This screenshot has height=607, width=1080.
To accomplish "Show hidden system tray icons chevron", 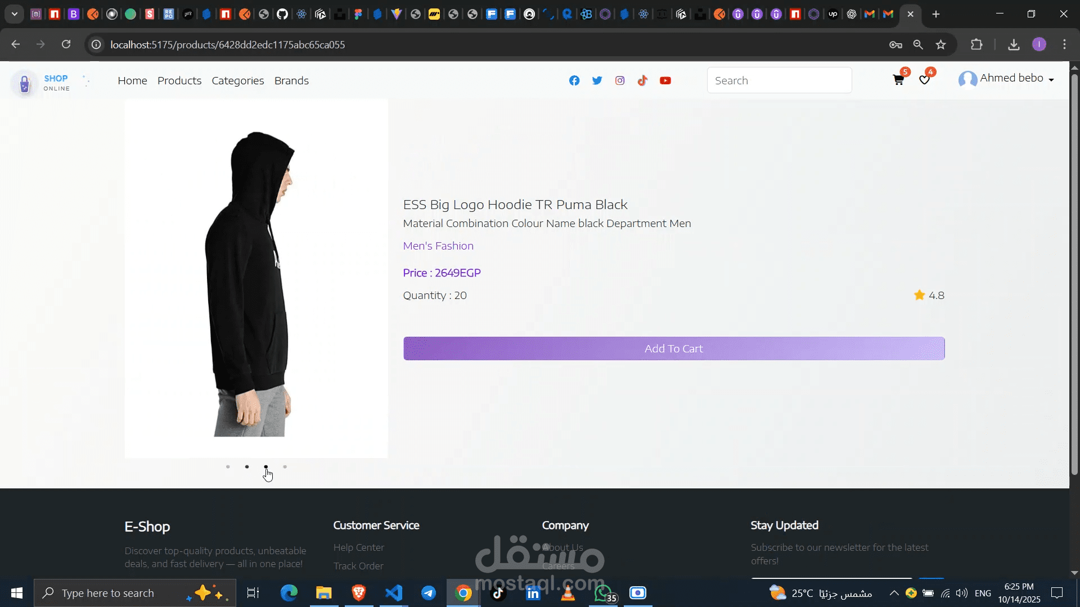I will point(894,593).
